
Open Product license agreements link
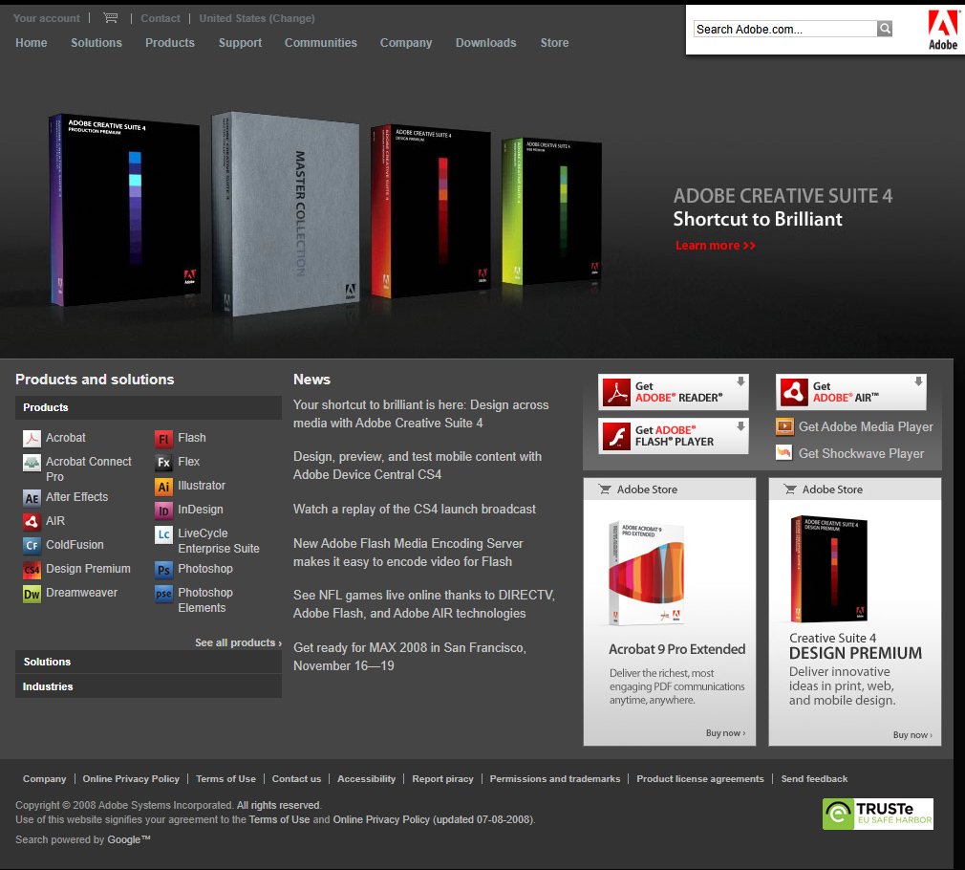[700, 779]
